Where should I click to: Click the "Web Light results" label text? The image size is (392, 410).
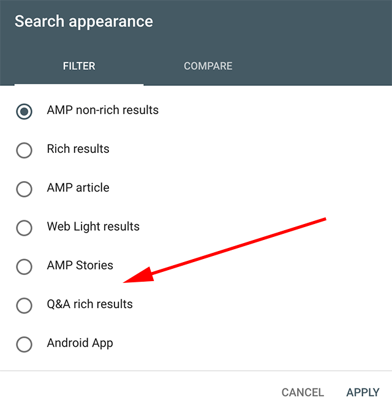(93, 227)
